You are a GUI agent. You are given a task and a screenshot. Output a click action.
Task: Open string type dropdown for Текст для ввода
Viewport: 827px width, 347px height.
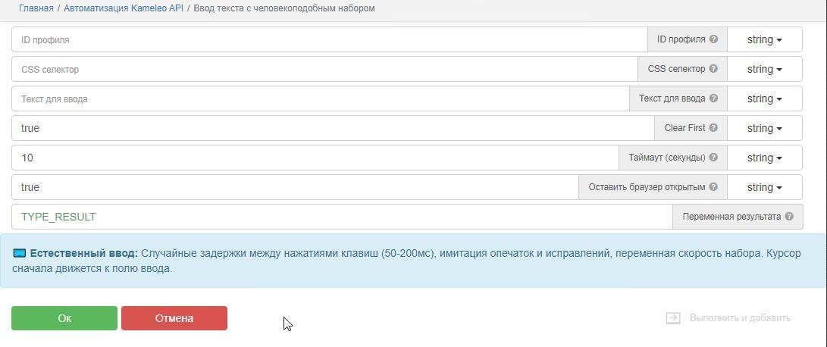tap(764, 98)
